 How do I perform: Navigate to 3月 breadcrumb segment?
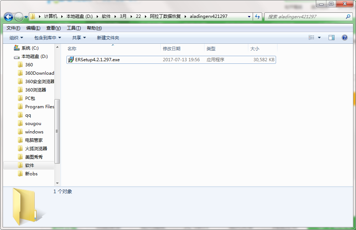click(x=123, y=16)
